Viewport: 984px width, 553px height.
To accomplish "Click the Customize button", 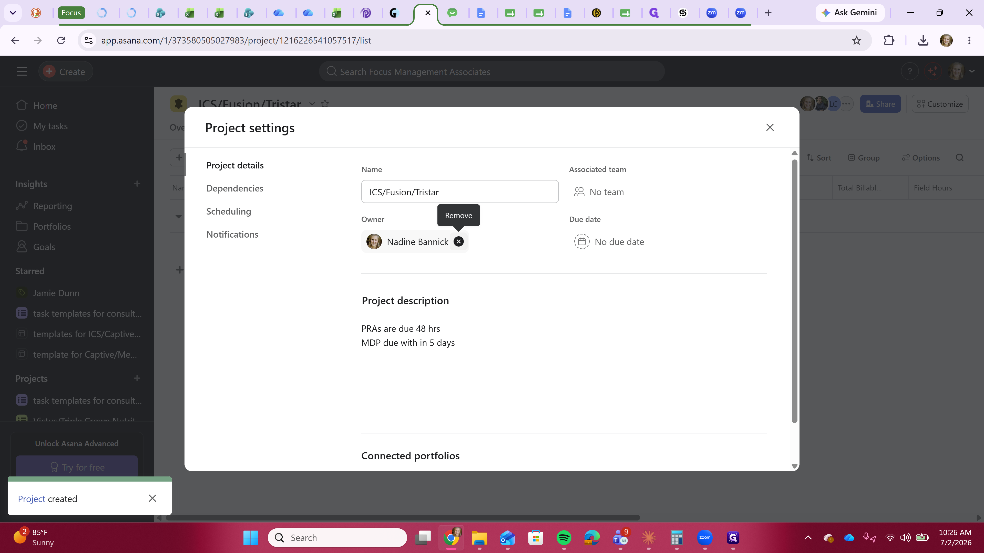I will [940, 104].
